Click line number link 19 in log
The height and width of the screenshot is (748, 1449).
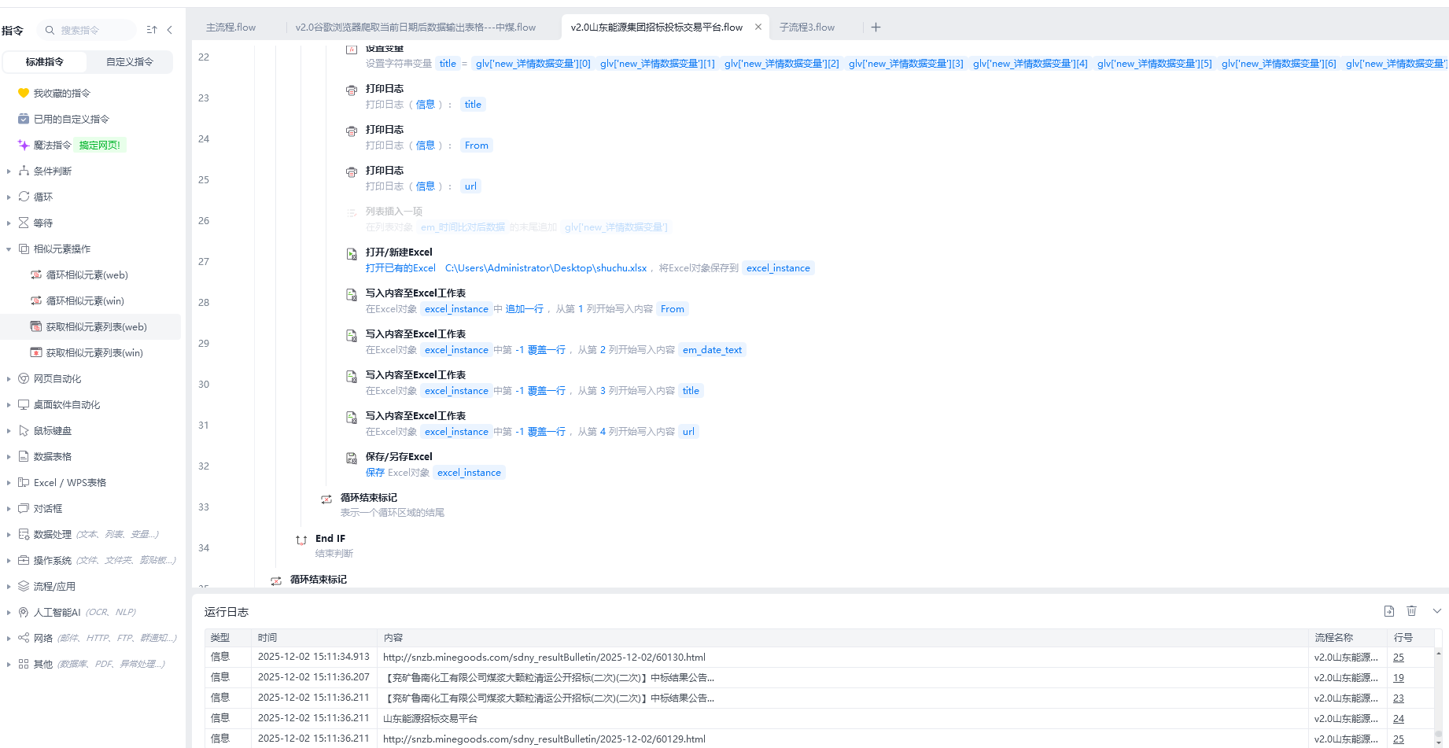(1398, 678)
